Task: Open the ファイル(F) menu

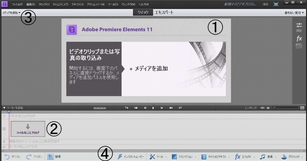Action: tap(17, 4)
